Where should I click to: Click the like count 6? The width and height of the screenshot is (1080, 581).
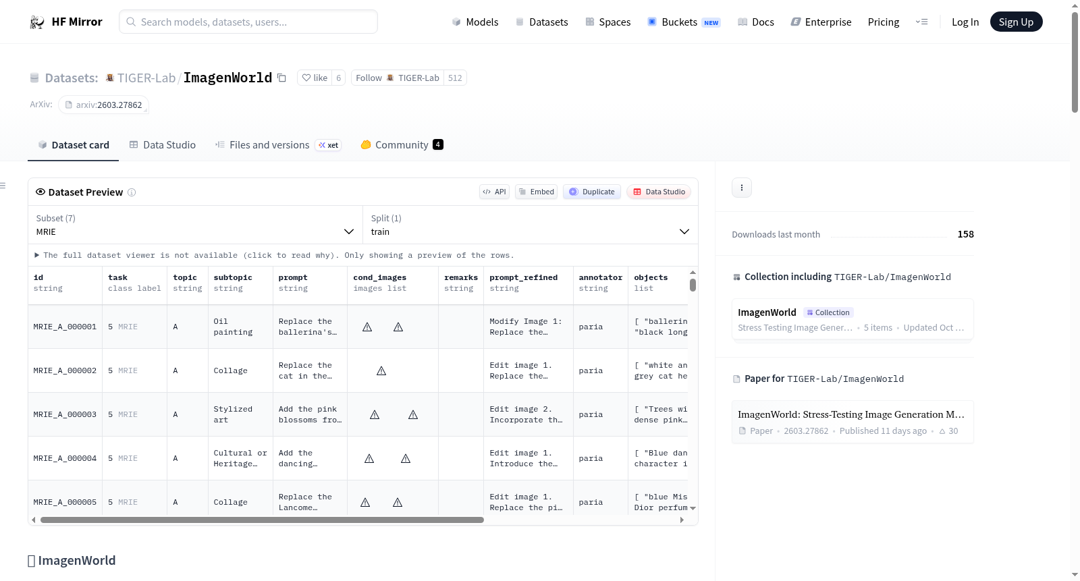(x=339, y=78)
